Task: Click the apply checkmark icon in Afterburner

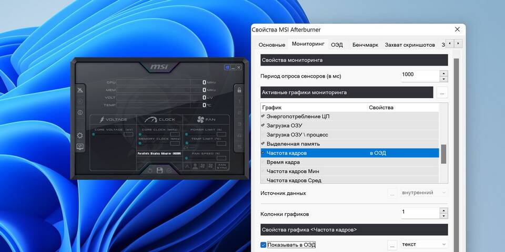Action: 169,170
